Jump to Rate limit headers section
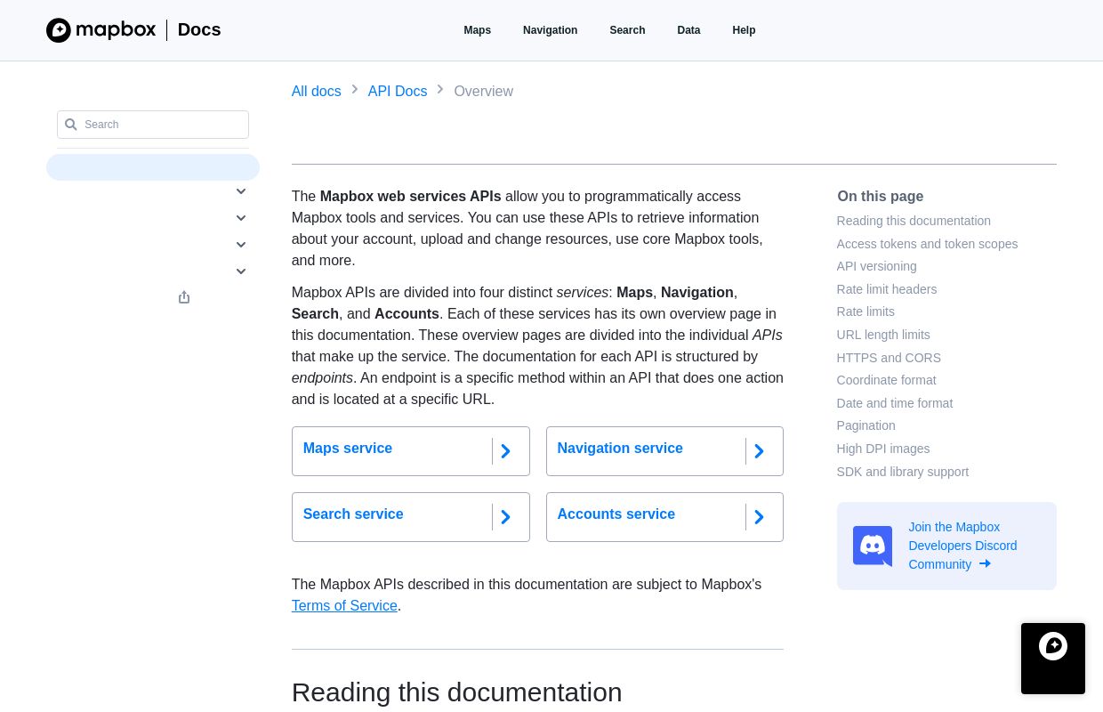This screenshot has height=712, width=1103. click(887, 289)
